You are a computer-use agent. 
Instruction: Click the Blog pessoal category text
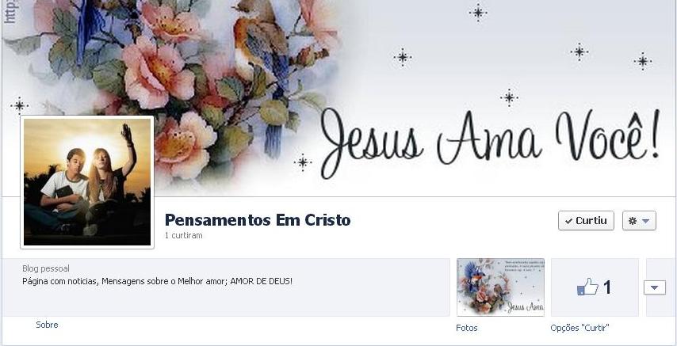tap(46, 268)
